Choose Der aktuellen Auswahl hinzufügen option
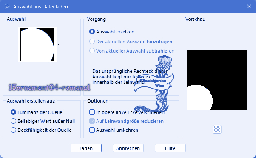Viewport: 256px width, 158px height. pyautogui.click(x=92, y=42)
